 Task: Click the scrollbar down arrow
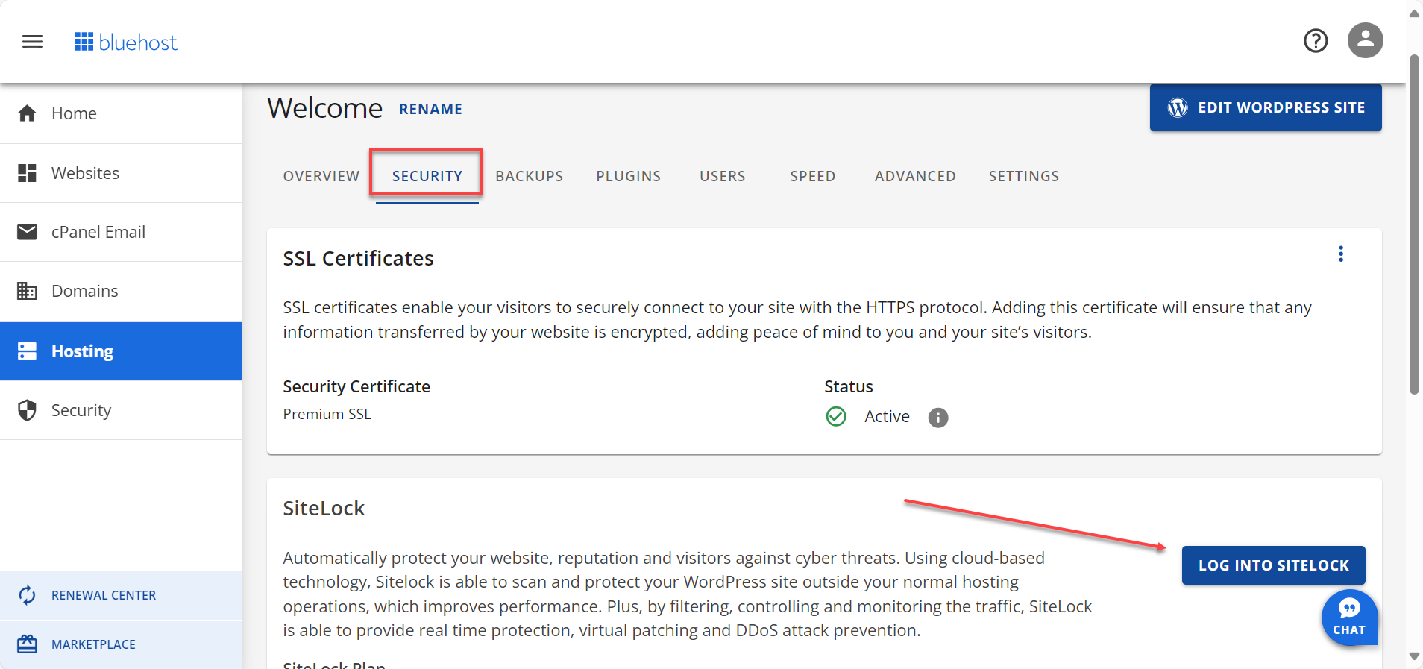[1414, 656]
